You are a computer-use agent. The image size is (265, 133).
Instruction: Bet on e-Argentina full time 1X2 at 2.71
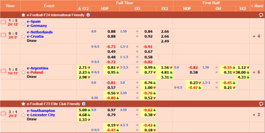coord(82,68)
